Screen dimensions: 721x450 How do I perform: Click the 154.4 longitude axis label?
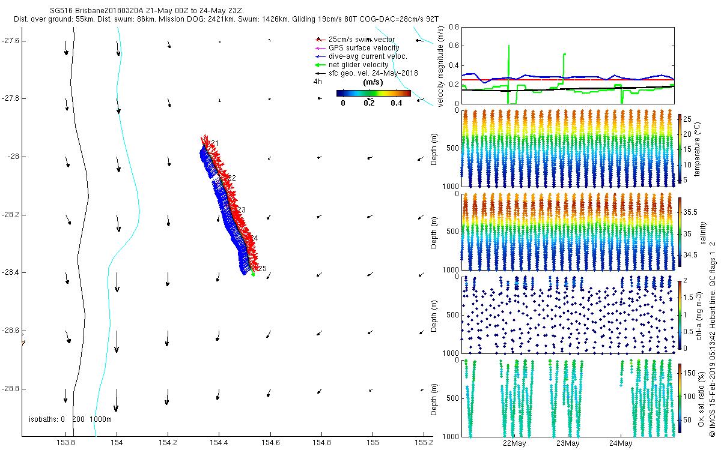[219, 443]
